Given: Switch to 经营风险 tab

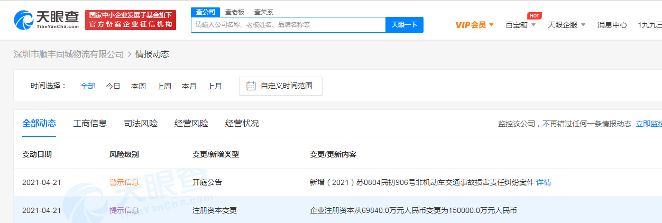Looking at the screenshot, I should (x=191, y=124).
